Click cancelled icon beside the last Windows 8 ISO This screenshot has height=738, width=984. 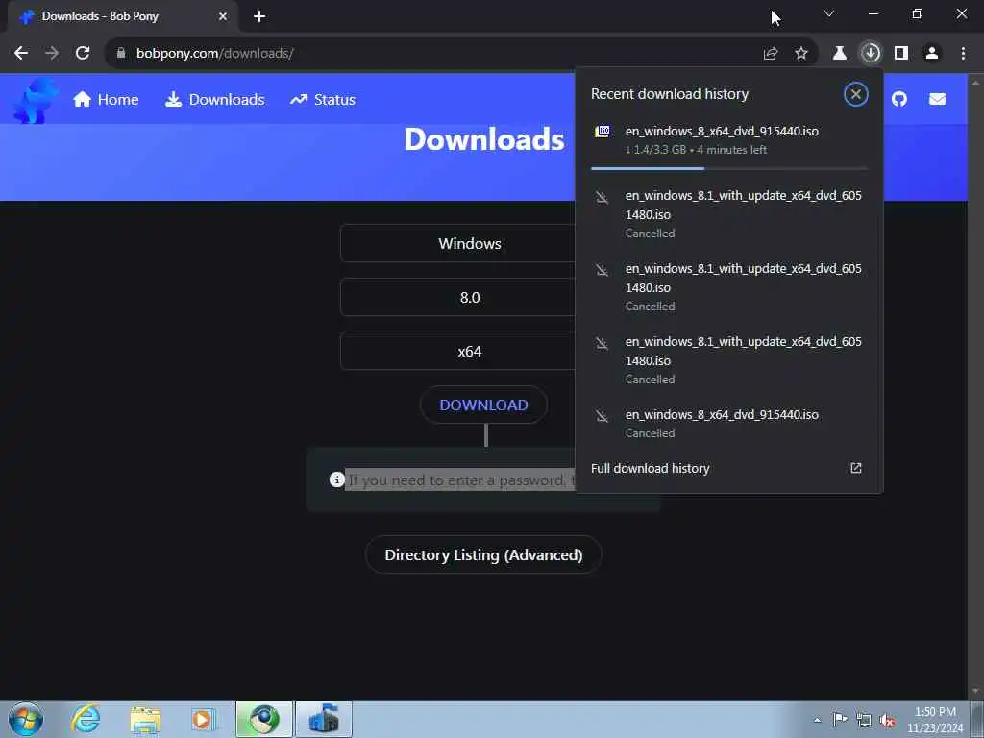click(602, 416)
